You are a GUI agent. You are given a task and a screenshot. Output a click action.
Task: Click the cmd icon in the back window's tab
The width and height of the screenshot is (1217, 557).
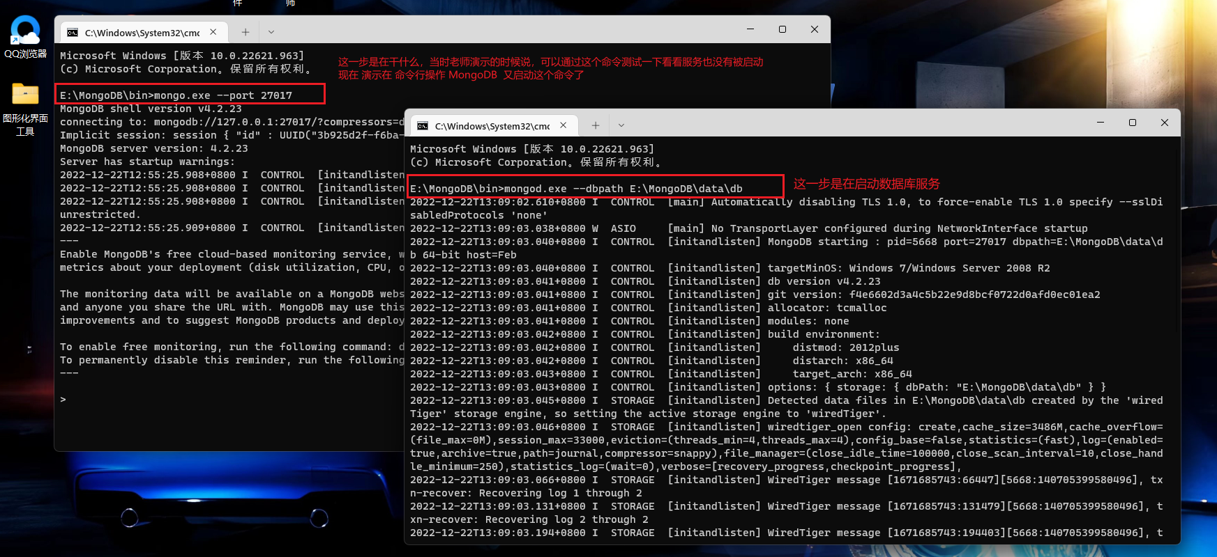click(73, 32)
